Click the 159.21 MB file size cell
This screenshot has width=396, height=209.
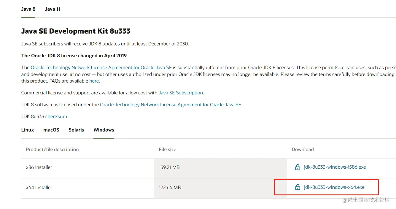point(169,167)
